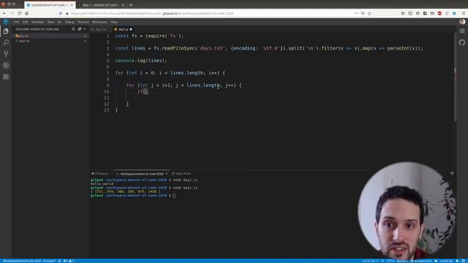Open the Debug menu

tap(69, 22)
